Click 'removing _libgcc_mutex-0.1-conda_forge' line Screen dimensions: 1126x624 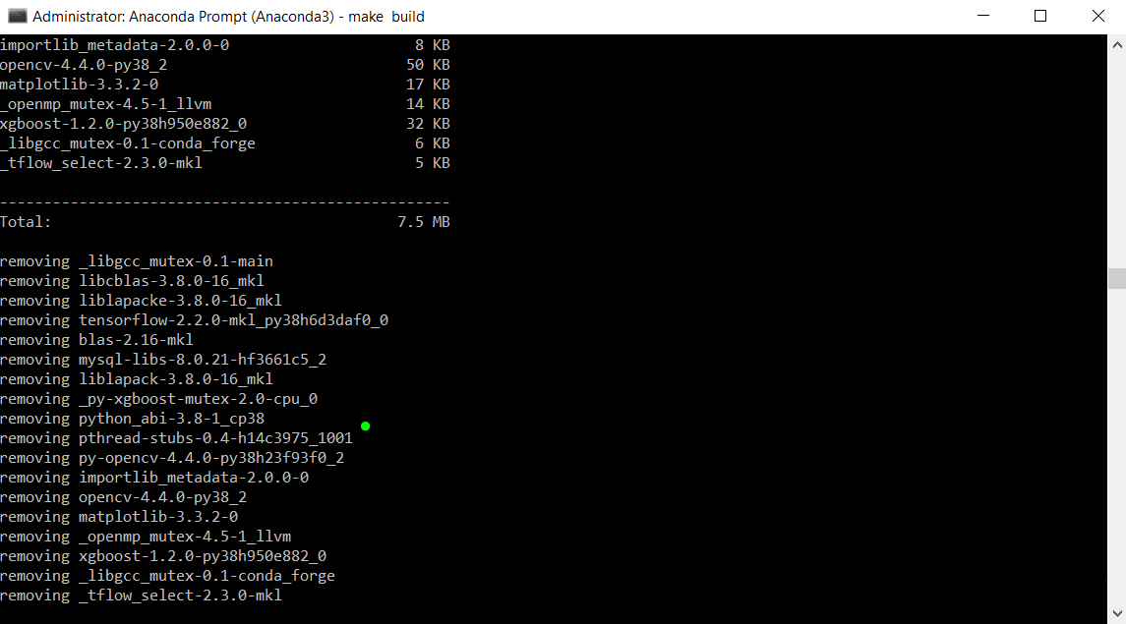point(167,576)
